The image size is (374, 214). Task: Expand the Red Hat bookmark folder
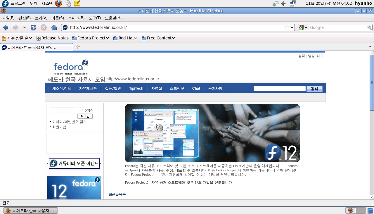125,38
